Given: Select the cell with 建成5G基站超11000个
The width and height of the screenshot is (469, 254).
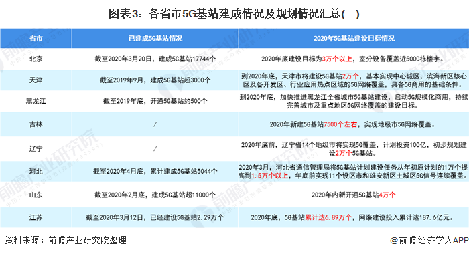Looking at the screenshot, I should (x=155, y=195).
